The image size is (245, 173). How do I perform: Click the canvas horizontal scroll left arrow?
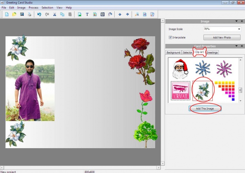click(2, 168)
